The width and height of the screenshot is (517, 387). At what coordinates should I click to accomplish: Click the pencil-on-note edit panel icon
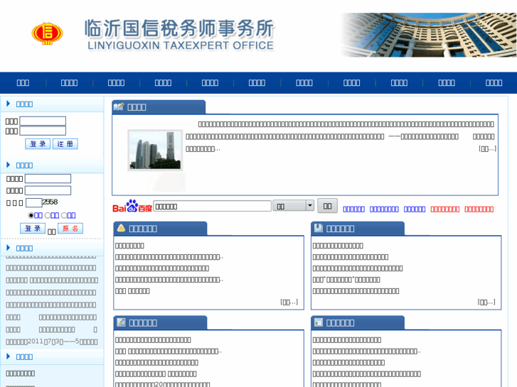tap(121, 322)
